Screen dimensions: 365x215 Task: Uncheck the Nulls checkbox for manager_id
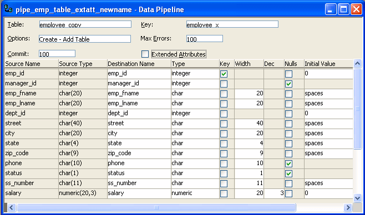click(288, 84)
